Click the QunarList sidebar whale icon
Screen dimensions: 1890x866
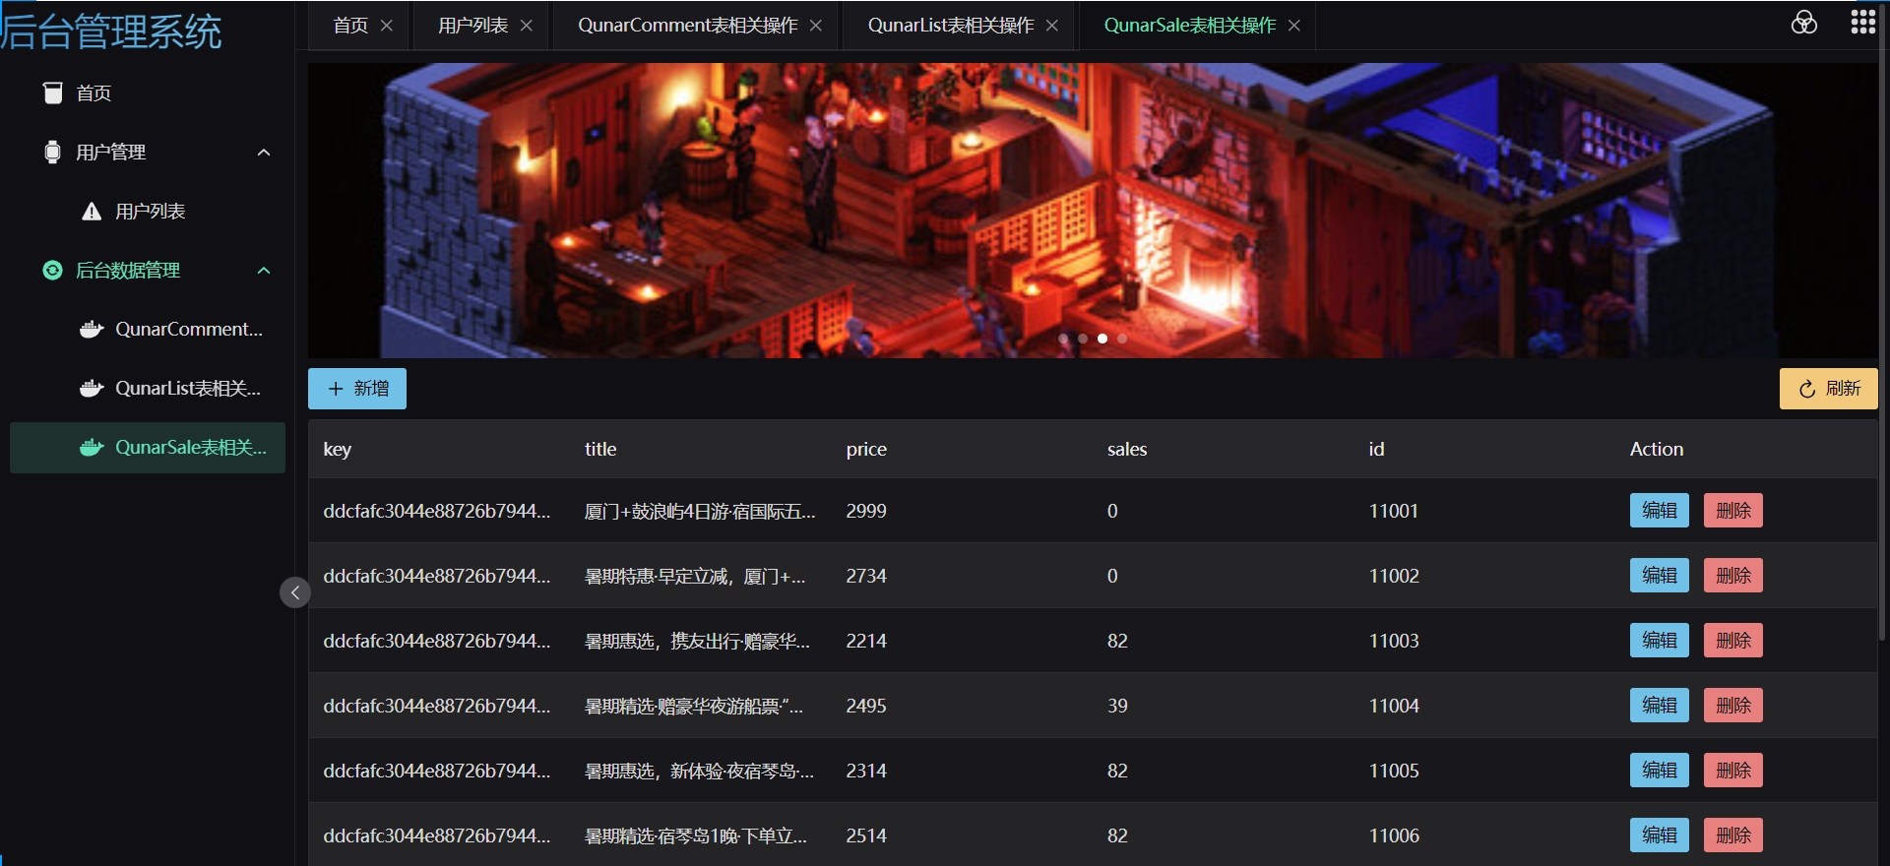click(92, 388)
